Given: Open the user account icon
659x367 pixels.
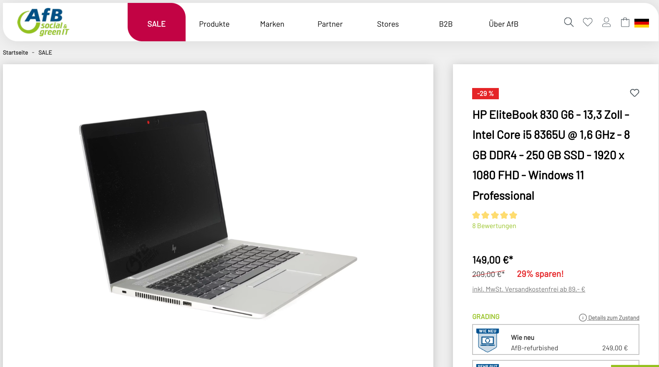Looking at the screenshot, I should click(606, 23).
